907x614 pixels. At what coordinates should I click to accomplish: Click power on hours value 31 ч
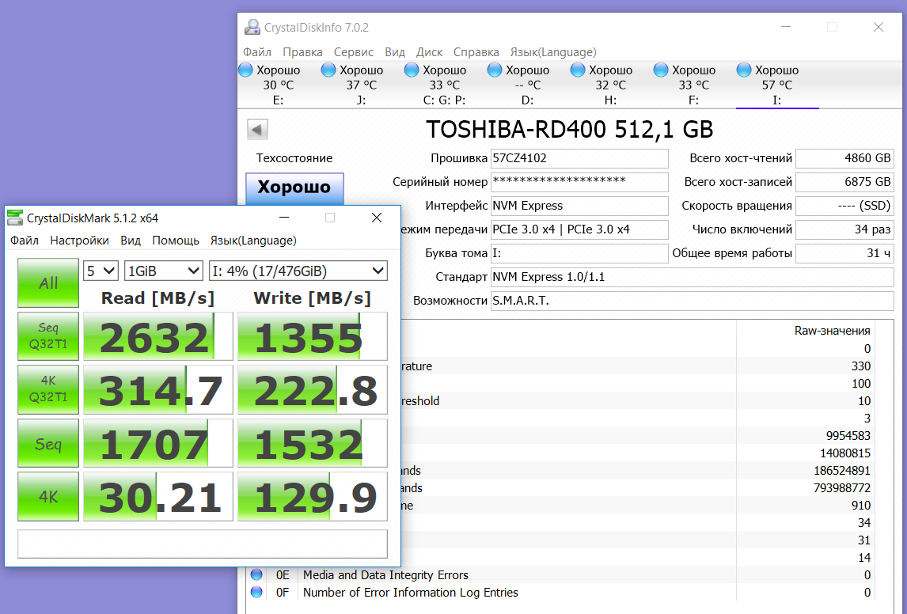coord(844,253)
